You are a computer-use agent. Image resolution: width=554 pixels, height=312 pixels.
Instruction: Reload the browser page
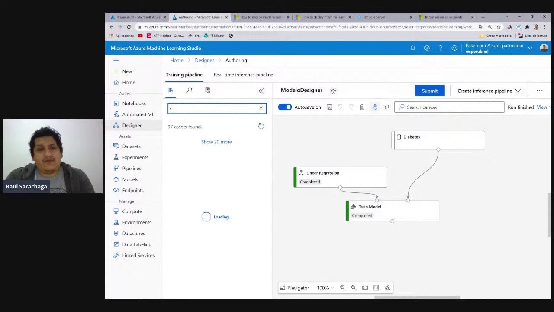pyautogui.click(x=129, y=27)
